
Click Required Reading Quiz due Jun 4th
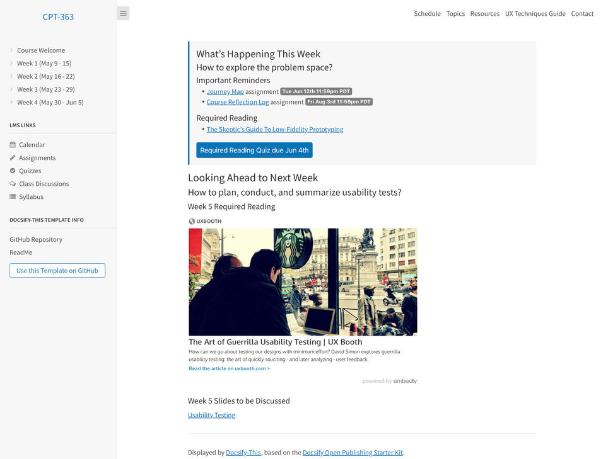254,150
